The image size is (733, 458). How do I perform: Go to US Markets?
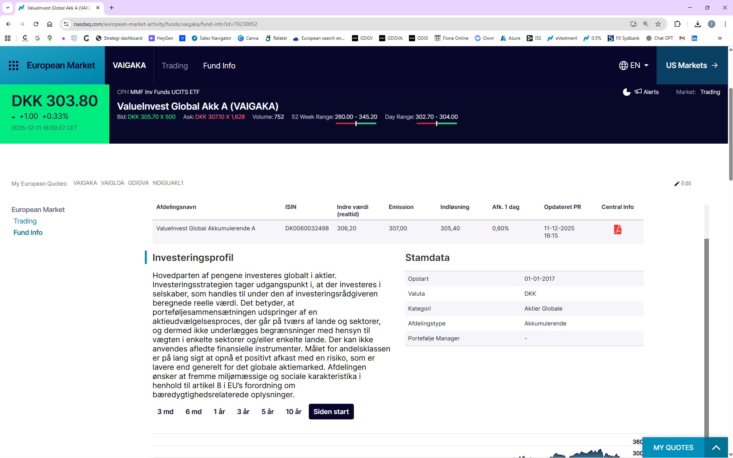[x=692, y=65]
